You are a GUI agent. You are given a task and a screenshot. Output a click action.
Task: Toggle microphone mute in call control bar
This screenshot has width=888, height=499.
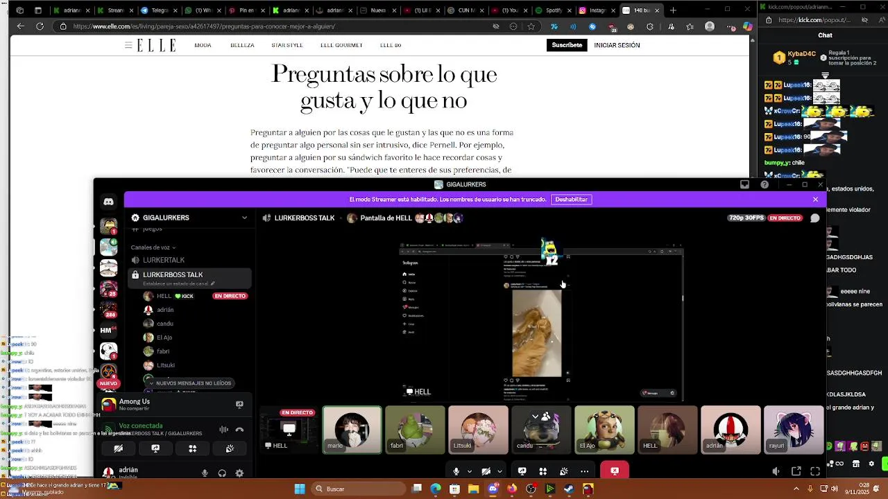[456, 471]
